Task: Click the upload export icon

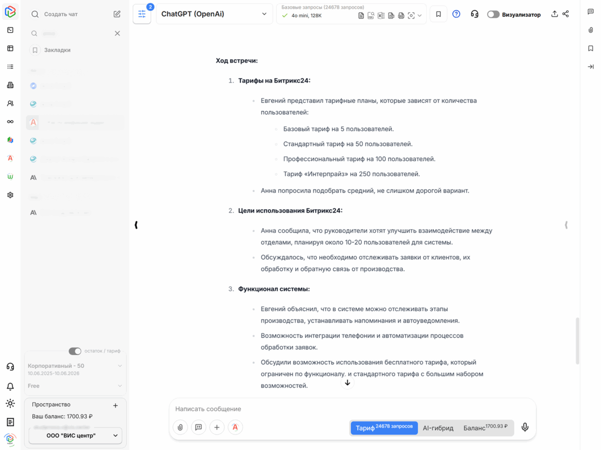Action: (x=554, y=14)
